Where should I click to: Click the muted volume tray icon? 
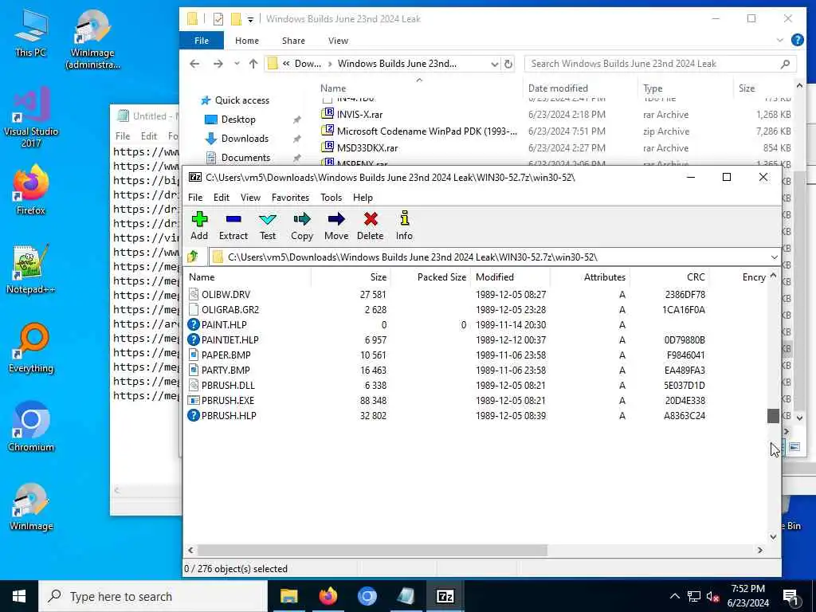(x=713, y=596)
